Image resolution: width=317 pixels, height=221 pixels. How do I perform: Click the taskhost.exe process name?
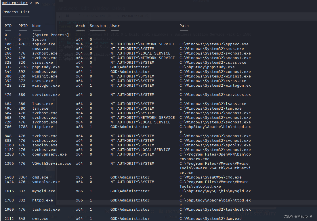pyautogui.click(x=46, y=210)
